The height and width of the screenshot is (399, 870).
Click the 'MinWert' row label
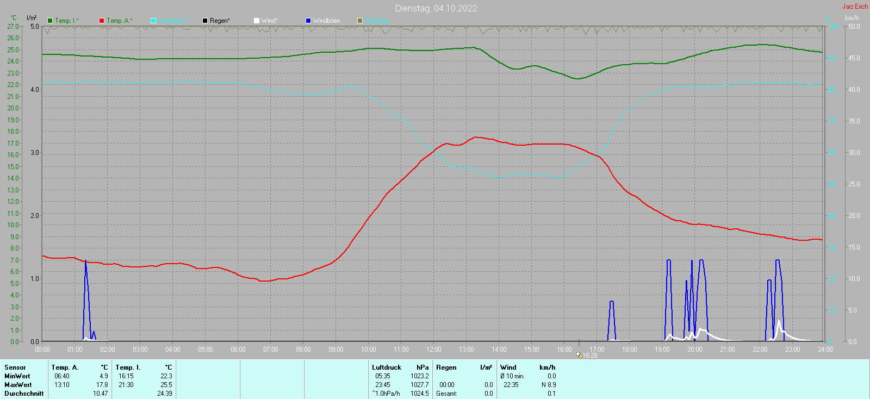point(17,376)
